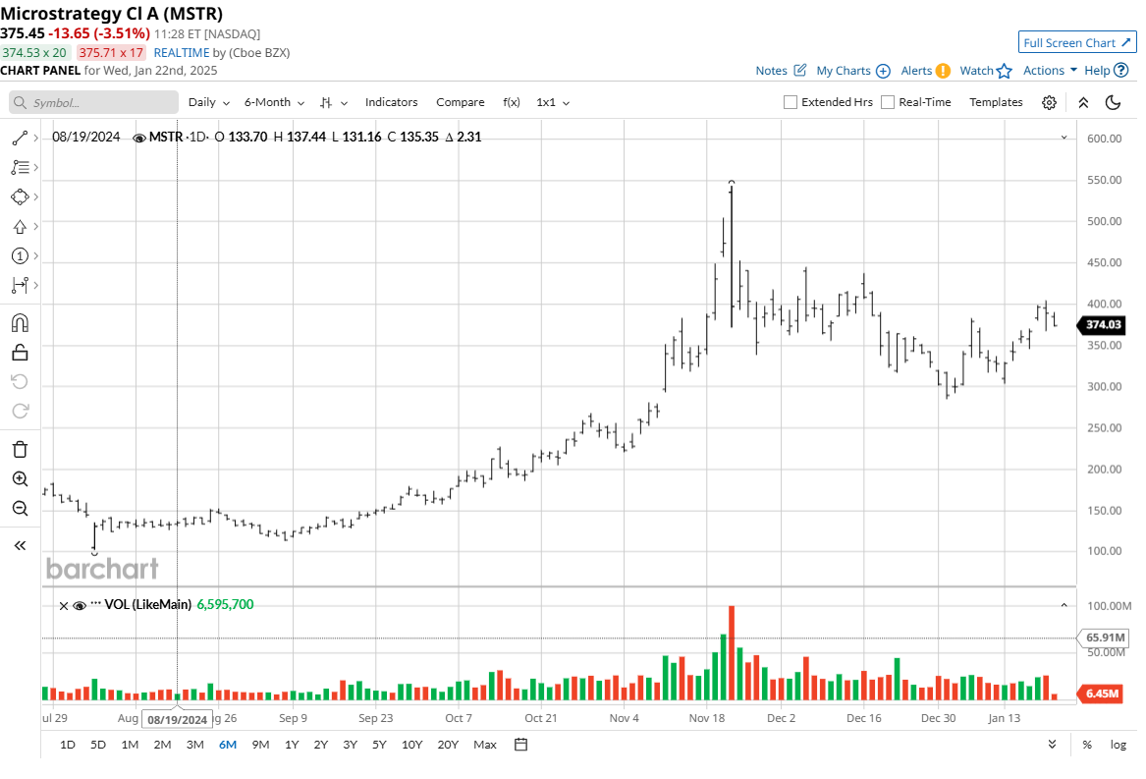Select the 1D time range
This screenshot has width=1146, height=779.
tap(67, 745)
